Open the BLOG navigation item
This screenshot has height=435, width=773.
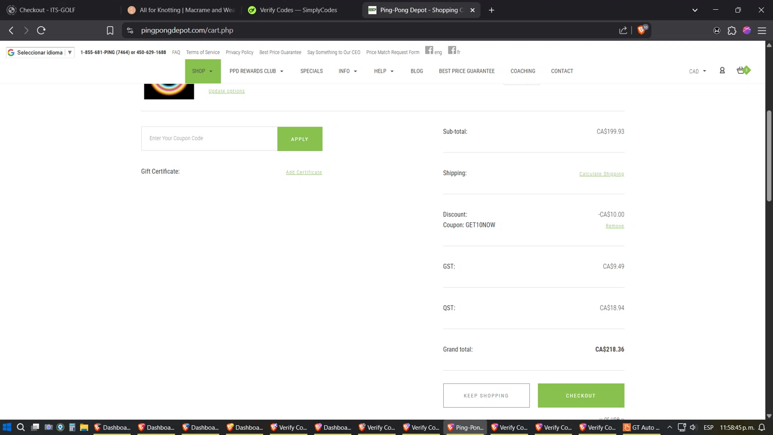[x=417, y=71]
